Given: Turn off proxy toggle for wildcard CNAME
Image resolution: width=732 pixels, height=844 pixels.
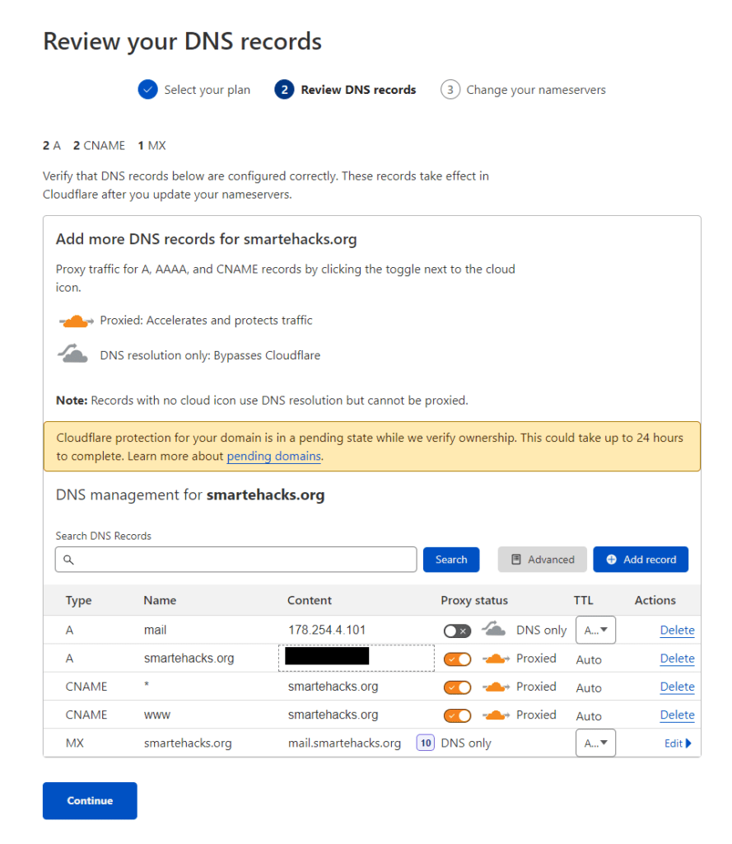Looking at the screenshot, I should pos(457,687).
